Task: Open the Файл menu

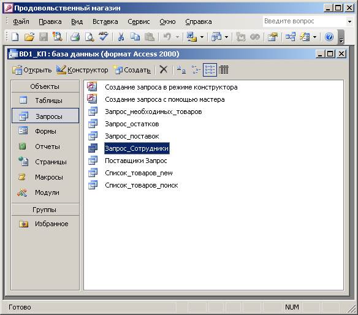Action: [x=21, y=21]
